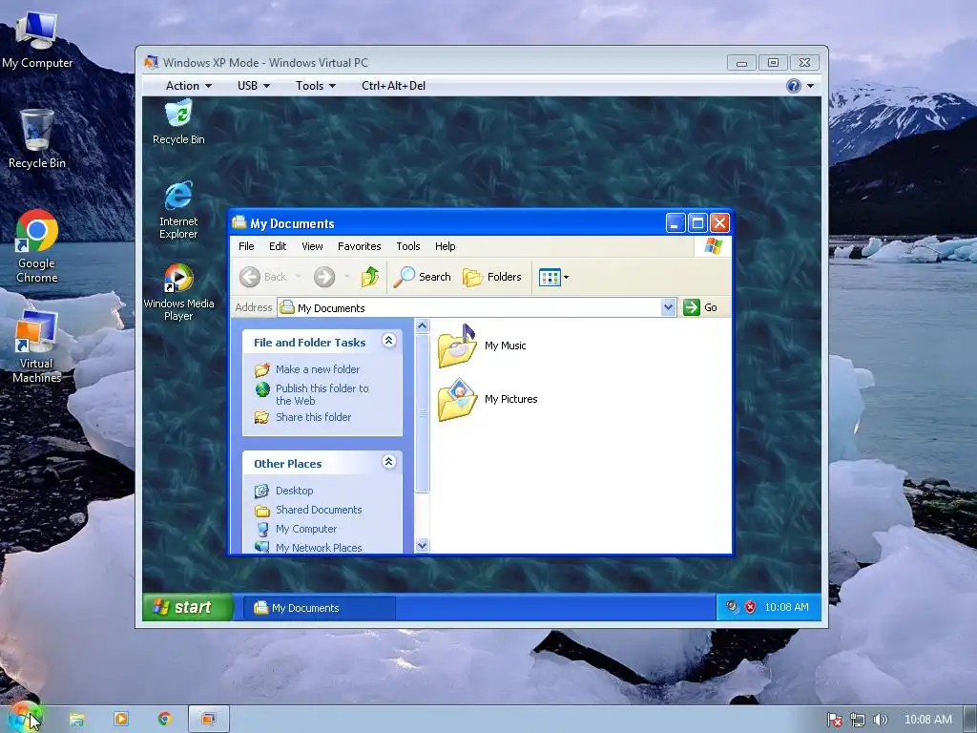Viewport: 977px width, 733px height.
Task: Click the Back arrow in My Documents
Action: pyautogui.click(x=262, y=276)
